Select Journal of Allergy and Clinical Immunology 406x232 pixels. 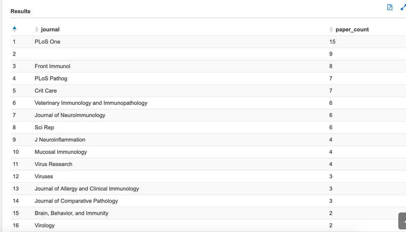(x=87, y=188)
